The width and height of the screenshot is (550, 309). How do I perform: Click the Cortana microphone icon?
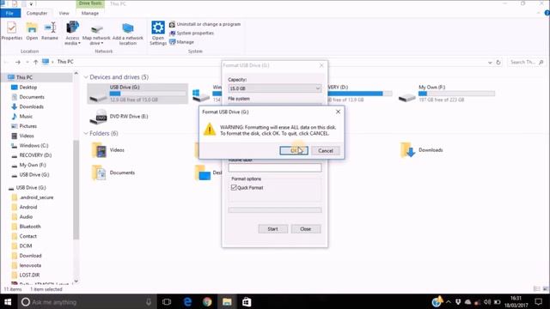coord(149,301)
